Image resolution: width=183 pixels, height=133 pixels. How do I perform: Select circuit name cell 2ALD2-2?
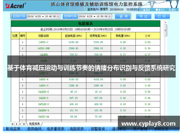[44, 98]
